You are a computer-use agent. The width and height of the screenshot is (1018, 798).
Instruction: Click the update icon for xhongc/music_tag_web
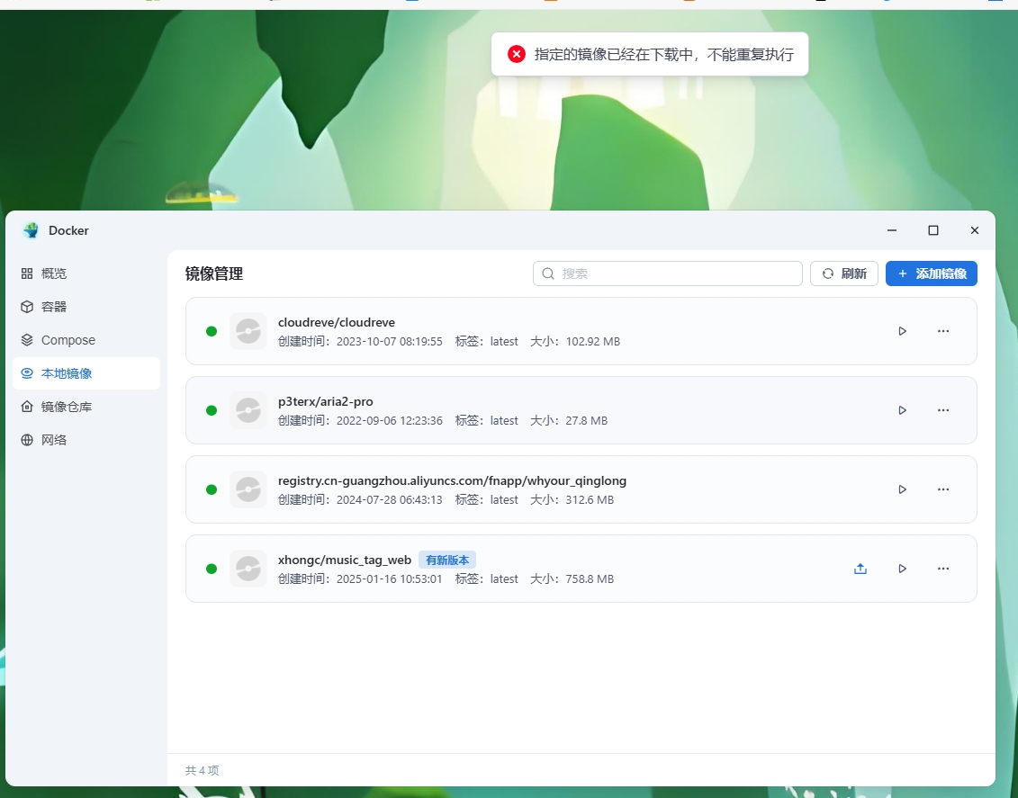(x=860, y=569)
